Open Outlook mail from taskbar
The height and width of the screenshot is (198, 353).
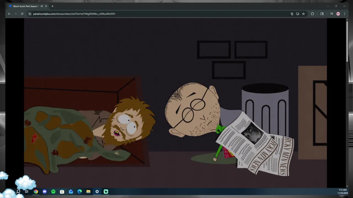click(71, 192)
